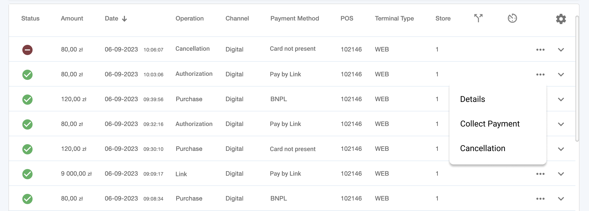Open table settings gear icon
The image size is (589, 211).
(561, 19)
